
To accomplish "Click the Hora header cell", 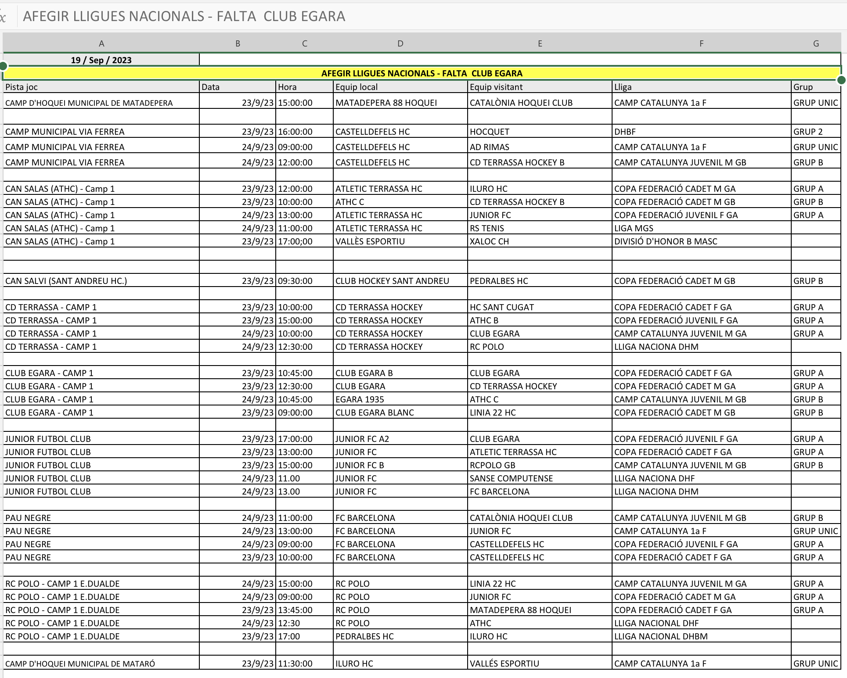I will (x=305, y=87).
